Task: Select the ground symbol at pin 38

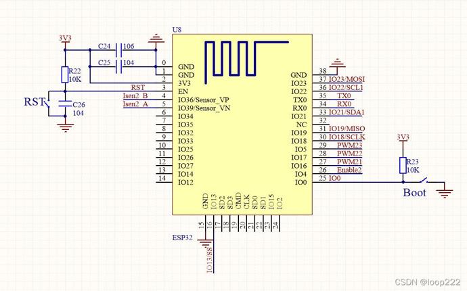Action: coord(337,64)
